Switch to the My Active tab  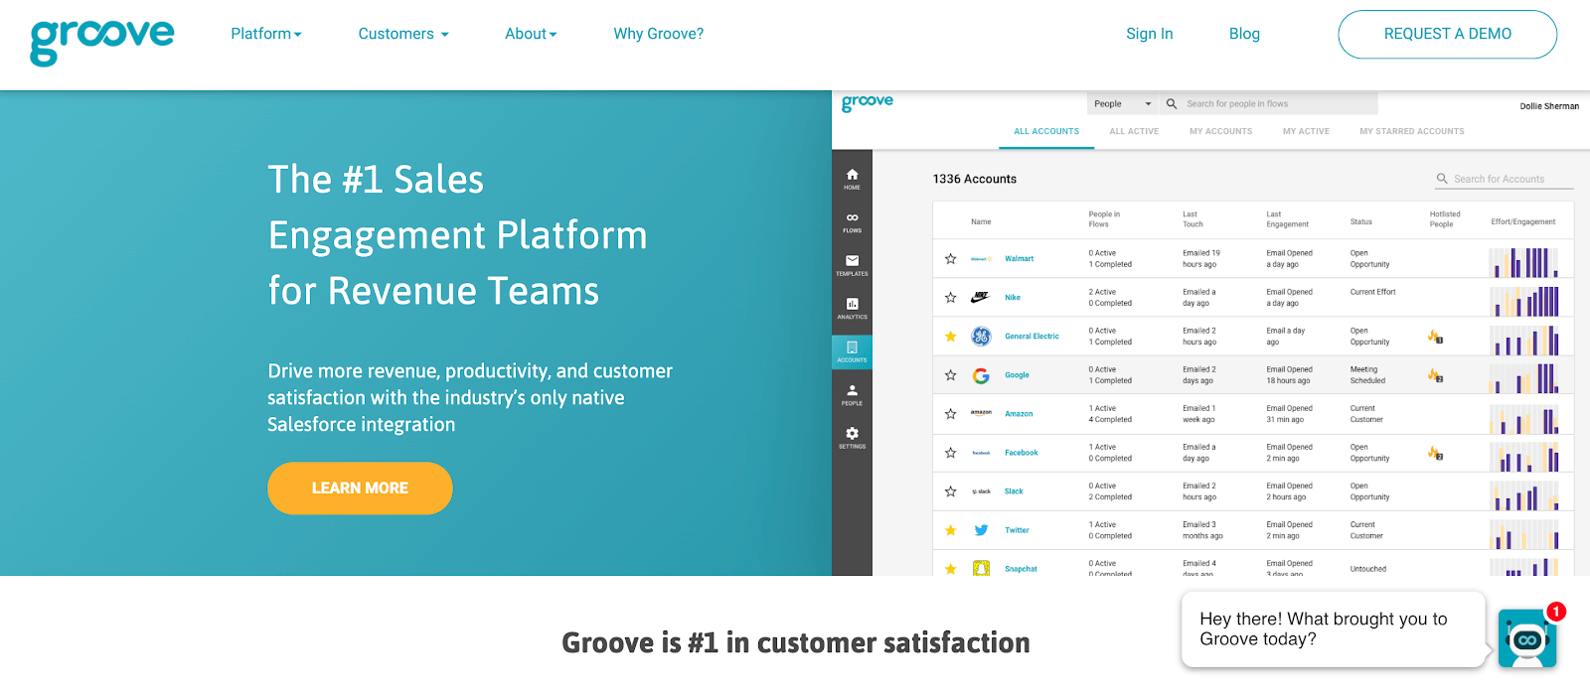click(1306, 131)
